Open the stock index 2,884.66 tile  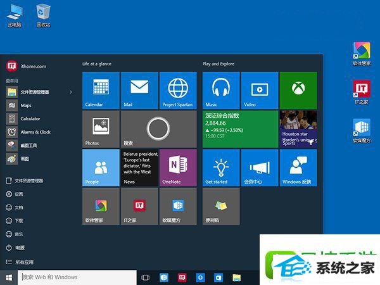241,129
